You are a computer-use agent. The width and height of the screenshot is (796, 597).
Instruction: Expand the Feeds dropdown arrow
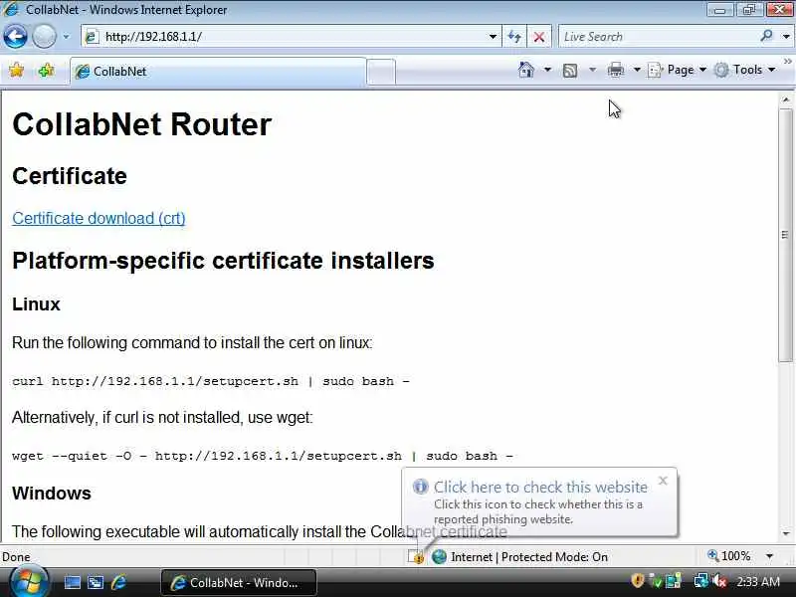click(x=592, y=70)
